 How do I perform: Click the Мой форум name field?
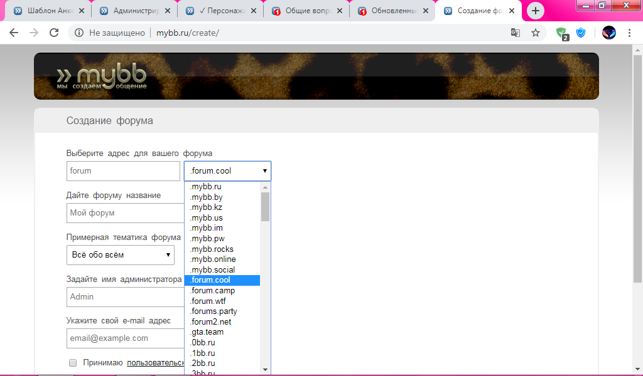(x=126, y=213)
